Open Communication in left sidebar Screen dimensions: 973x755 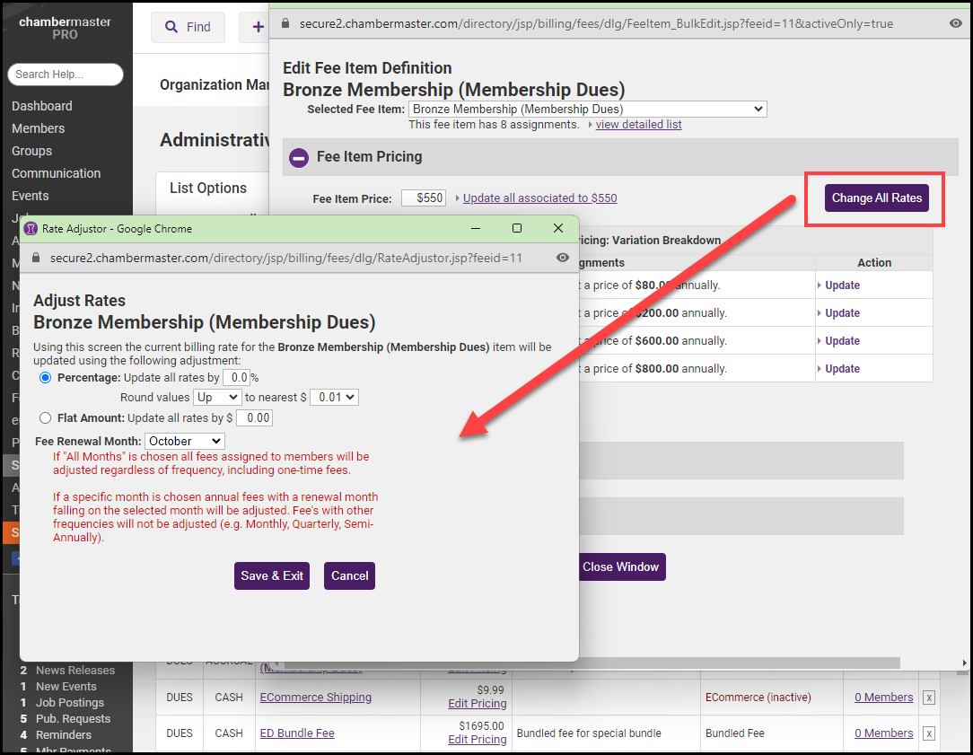point(56,173)
